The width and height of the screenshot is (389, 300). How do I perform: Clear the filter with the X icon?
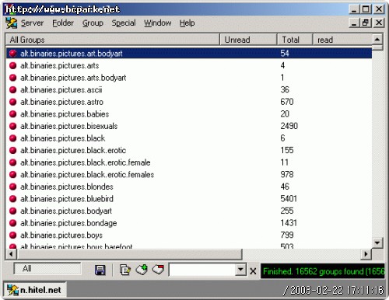point(253,271)
